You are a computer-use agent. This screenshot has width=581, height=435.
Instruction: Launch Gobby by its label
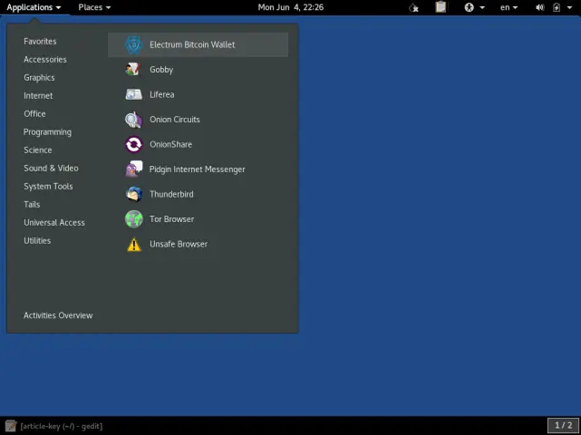coord(161,70)
